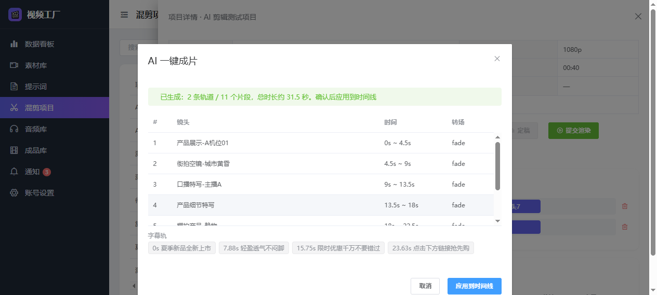Delete the lower timeline clip with trash icon
The height and width of the screenshot is (295, 657).
tap(625, 227)
